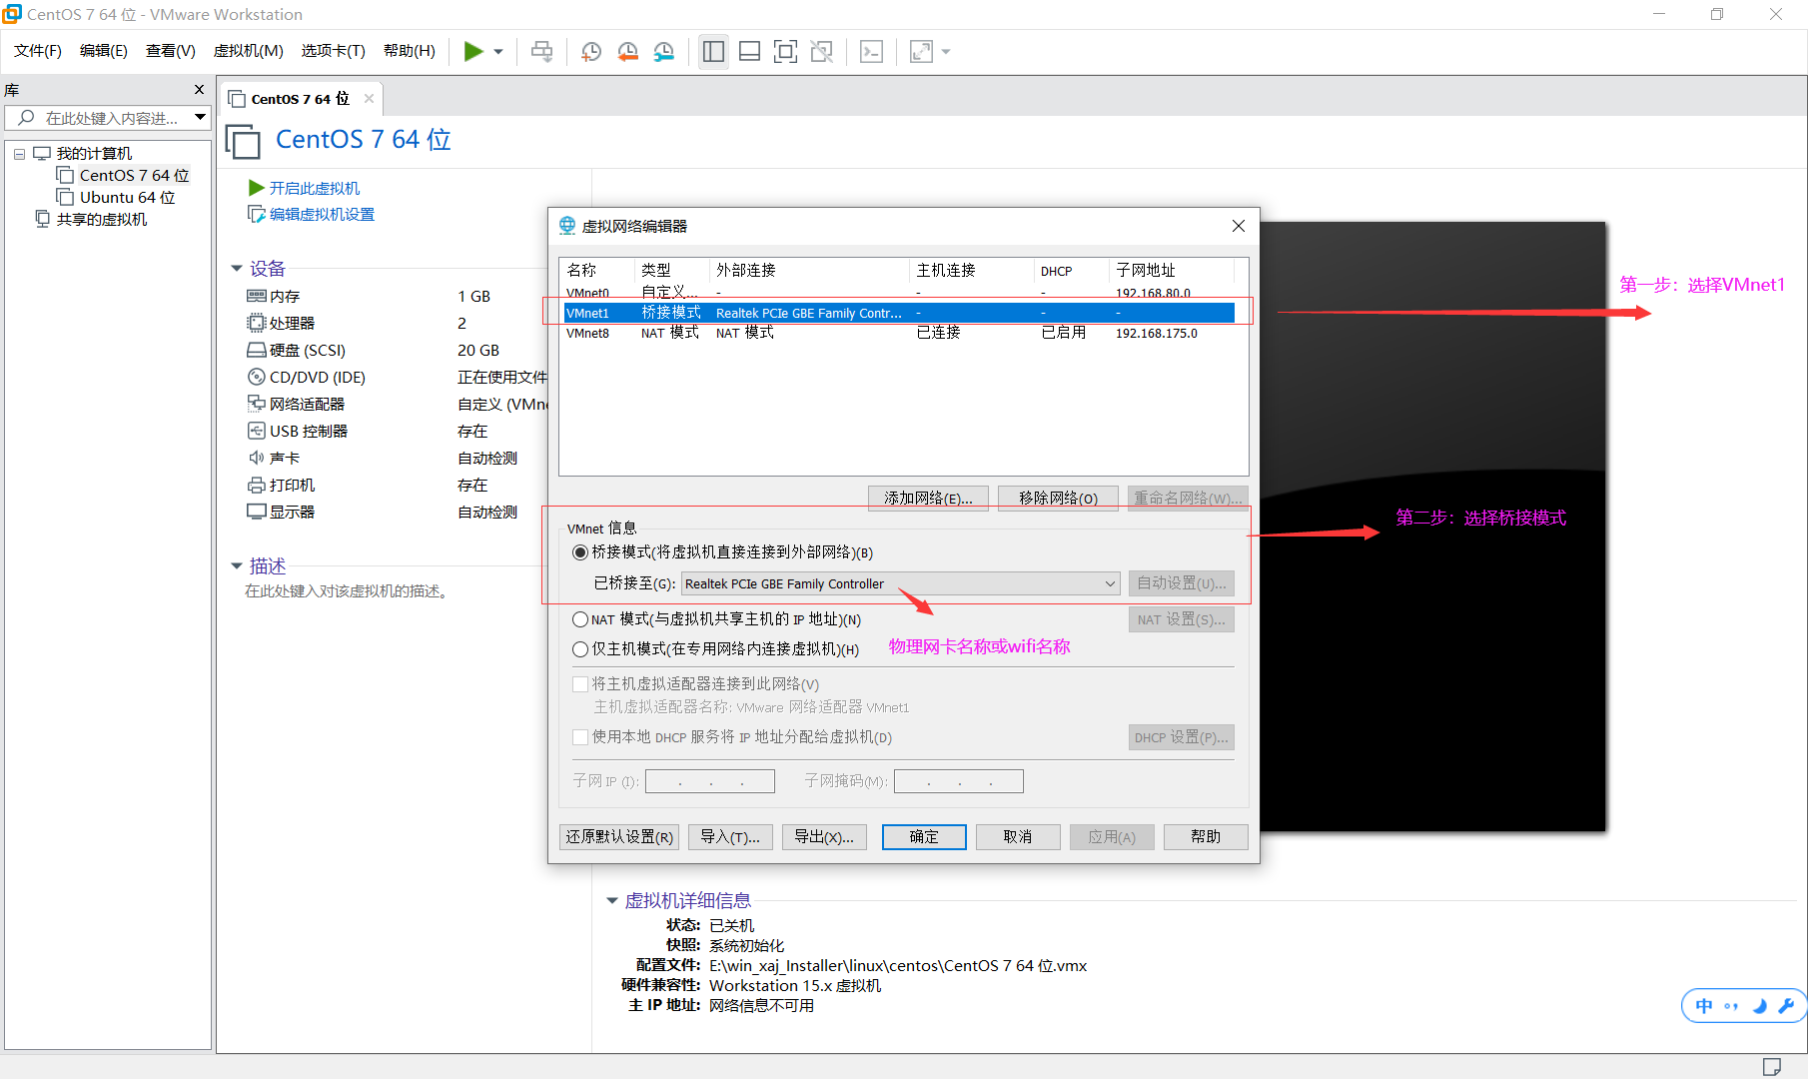Screen dimensions: 1808x1079
Task: Click the green power-on play icon in toolbar
Action: click(x=473, y=51)
